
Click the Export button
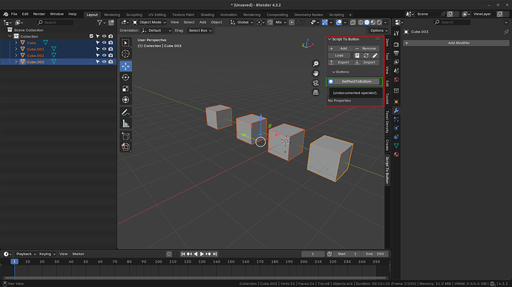[340, 62]
